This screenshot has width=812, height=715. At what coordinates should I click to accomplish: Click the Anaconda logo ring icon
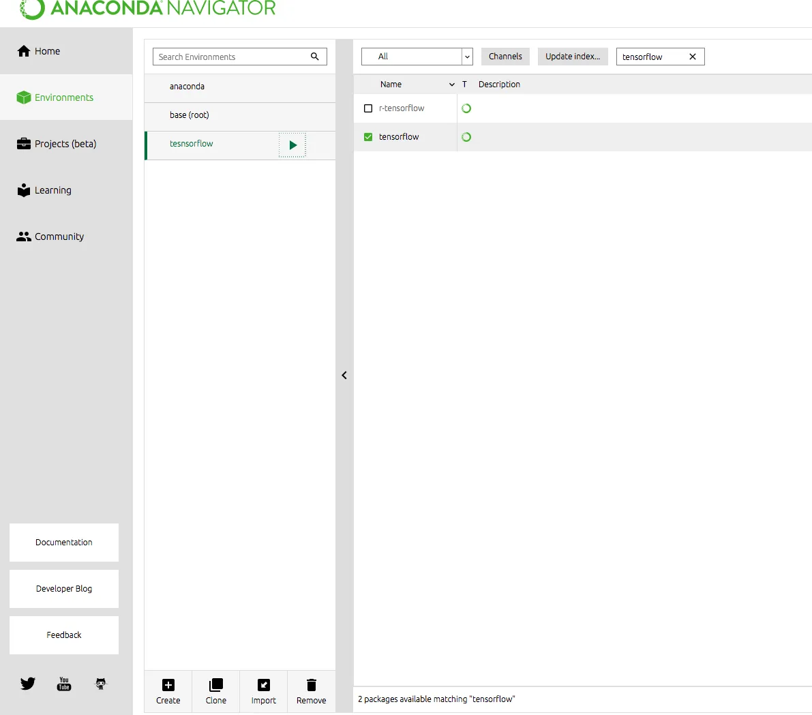(32, 7)
